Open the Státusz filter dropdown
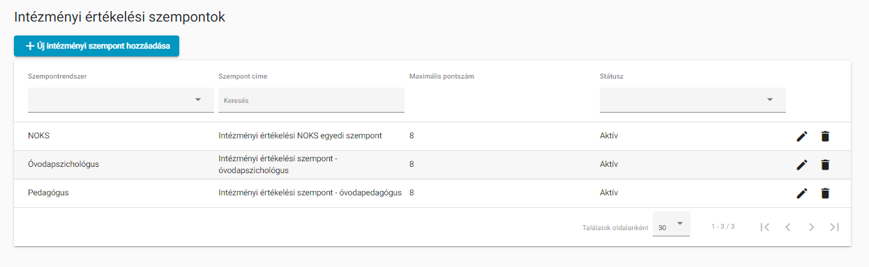The width and height of the screenshot is (869, 267). (x=693, y=99)
